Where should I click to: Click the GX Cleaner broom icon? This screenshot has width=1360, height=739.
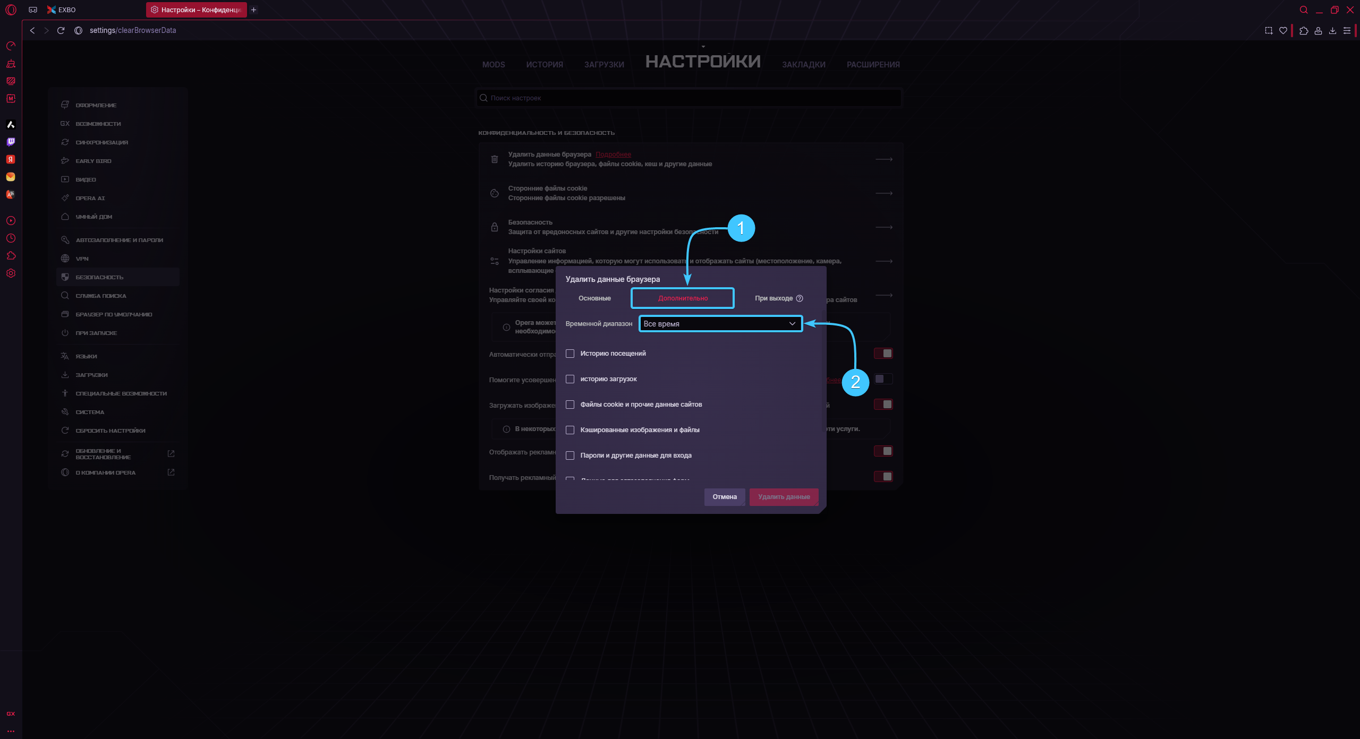coord(11,64)
